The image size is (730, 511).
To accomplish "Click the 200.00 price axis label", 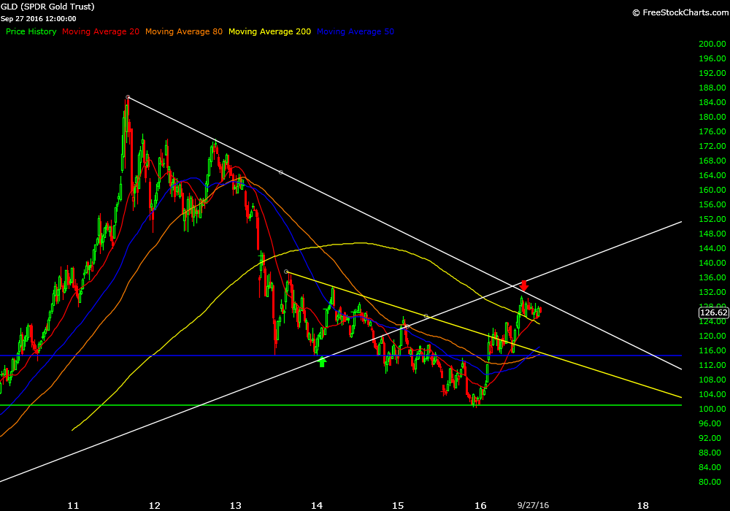I will pos(711,44).
